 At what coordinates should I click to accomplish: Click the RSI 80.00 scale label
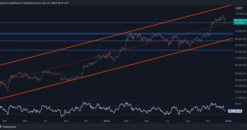pyautogui.click(x=238, y=104)
